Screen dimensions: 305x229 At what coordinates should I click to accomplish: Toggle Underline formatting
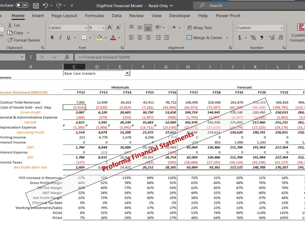[x=68, y=37]
